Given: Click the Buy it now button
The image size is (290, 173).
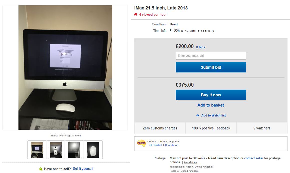Looking at the screenshot, I should (x=211, y=95).
